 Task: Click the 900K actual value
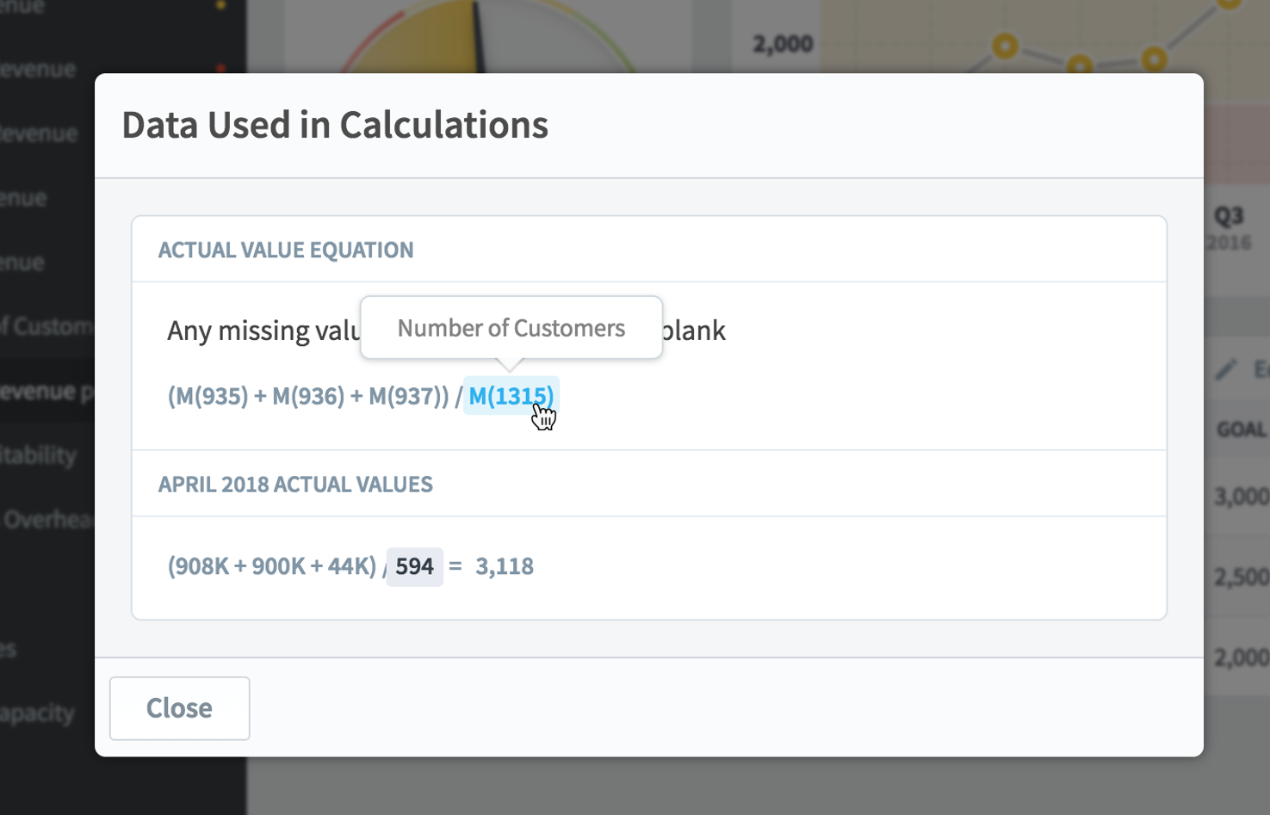pos(278,566)
